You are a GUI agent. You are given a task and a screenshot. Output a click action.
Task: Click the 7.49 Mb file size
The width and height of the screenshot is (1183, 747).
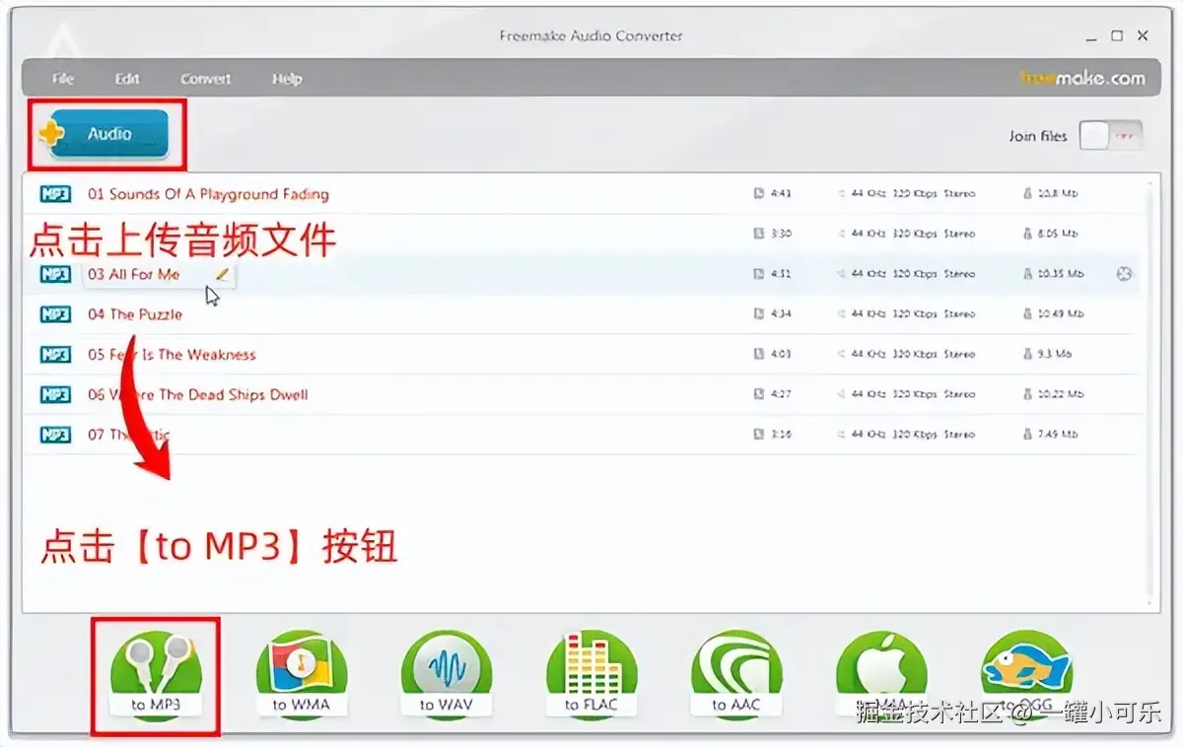(1057, 435)
